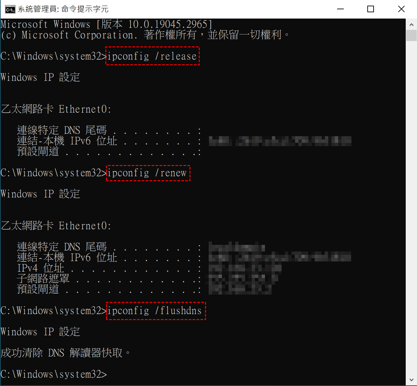Maximize the Command Prompt window
Image resolution: width=417 pixels, height=386 pixels.
coord(371,9)
